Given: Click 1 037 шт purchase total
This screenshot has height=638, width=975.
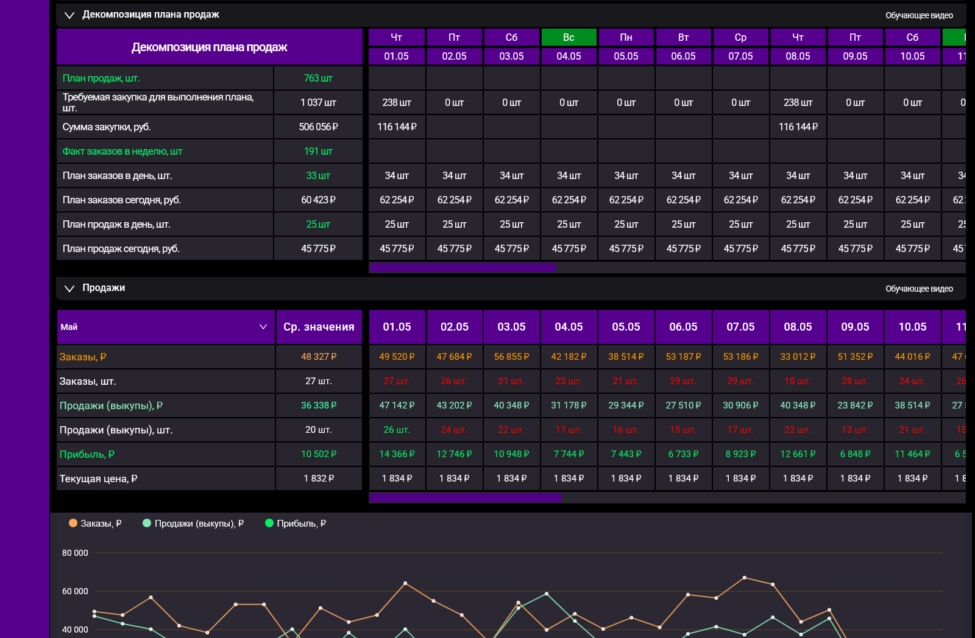Looking at the screenshot, I should click(318, 102).
